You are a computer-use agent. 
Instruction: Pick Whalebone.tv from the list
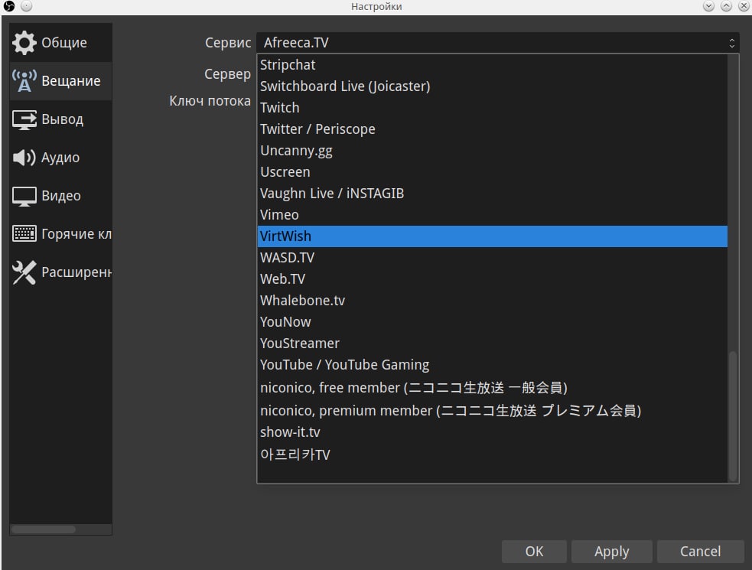tap(493, 301)
